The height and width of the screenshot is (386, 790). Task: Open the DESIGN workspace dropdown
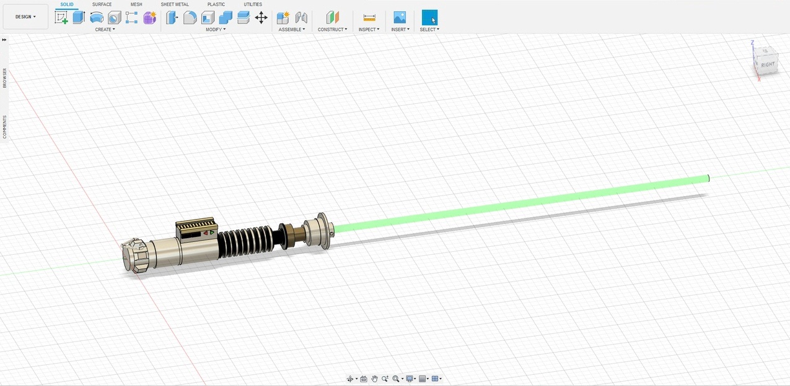pyautogui.click(x=25, y=17)
